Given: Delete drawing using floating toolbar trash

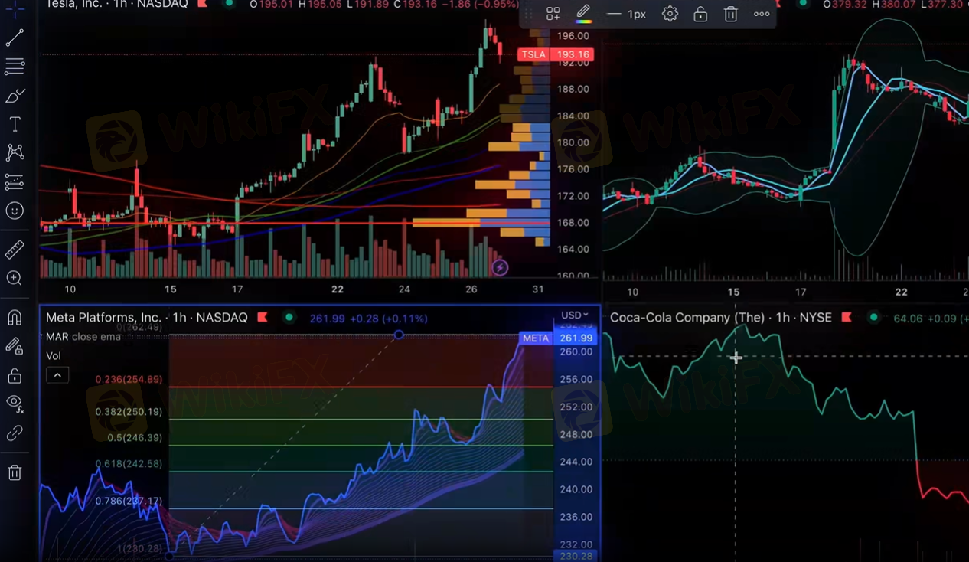Looking at the screenshot, I should pos(731,14).
